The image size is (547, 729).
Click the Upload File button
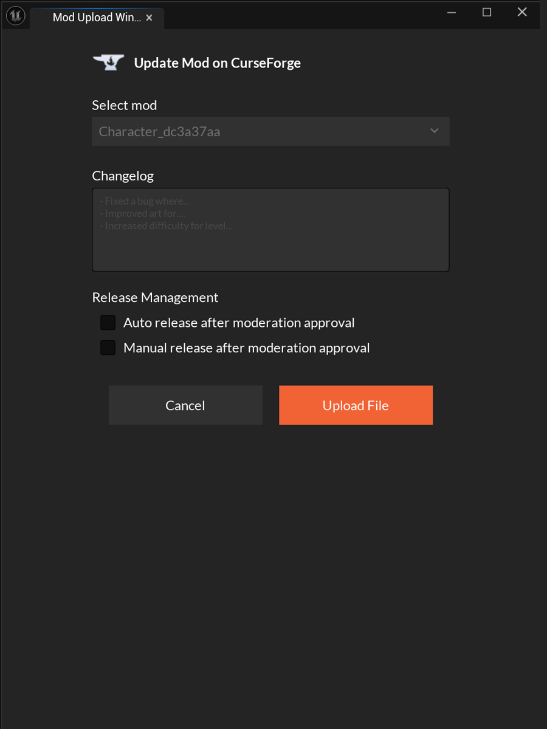(356, 405)
